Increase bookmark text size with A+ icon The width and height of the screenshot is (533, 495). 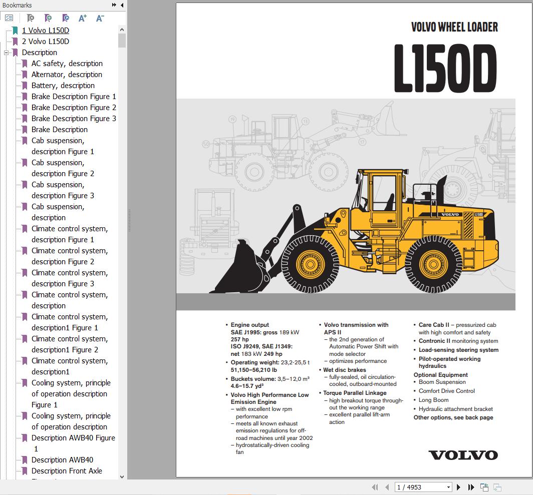click(82, 18)
